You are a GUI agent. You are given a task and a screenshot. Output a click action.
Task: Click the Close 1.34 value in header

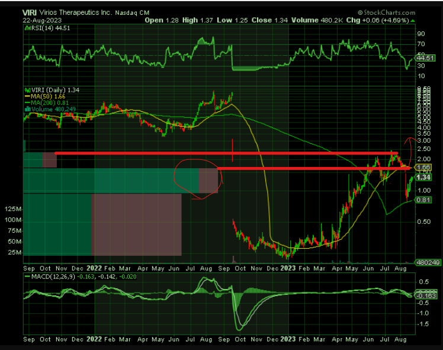[269, 20]
